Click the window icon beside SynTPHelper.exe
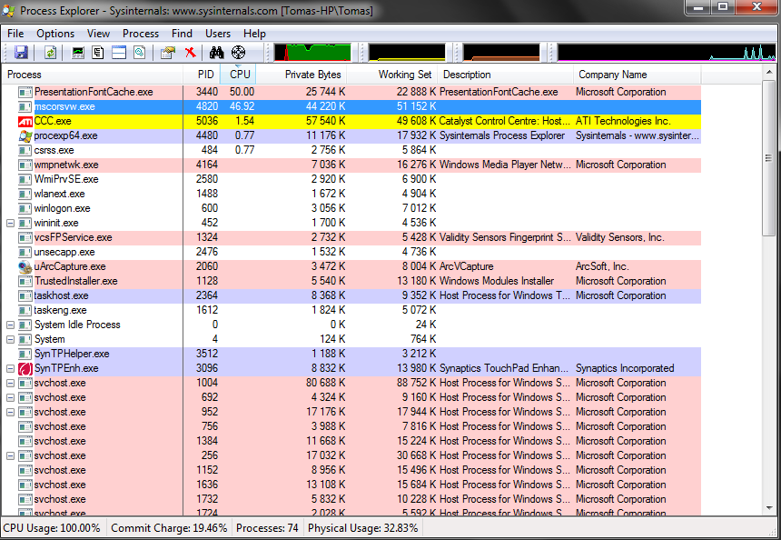Image resolution: width=781 pixels, height=540 pixels. (x=25, y=354)
